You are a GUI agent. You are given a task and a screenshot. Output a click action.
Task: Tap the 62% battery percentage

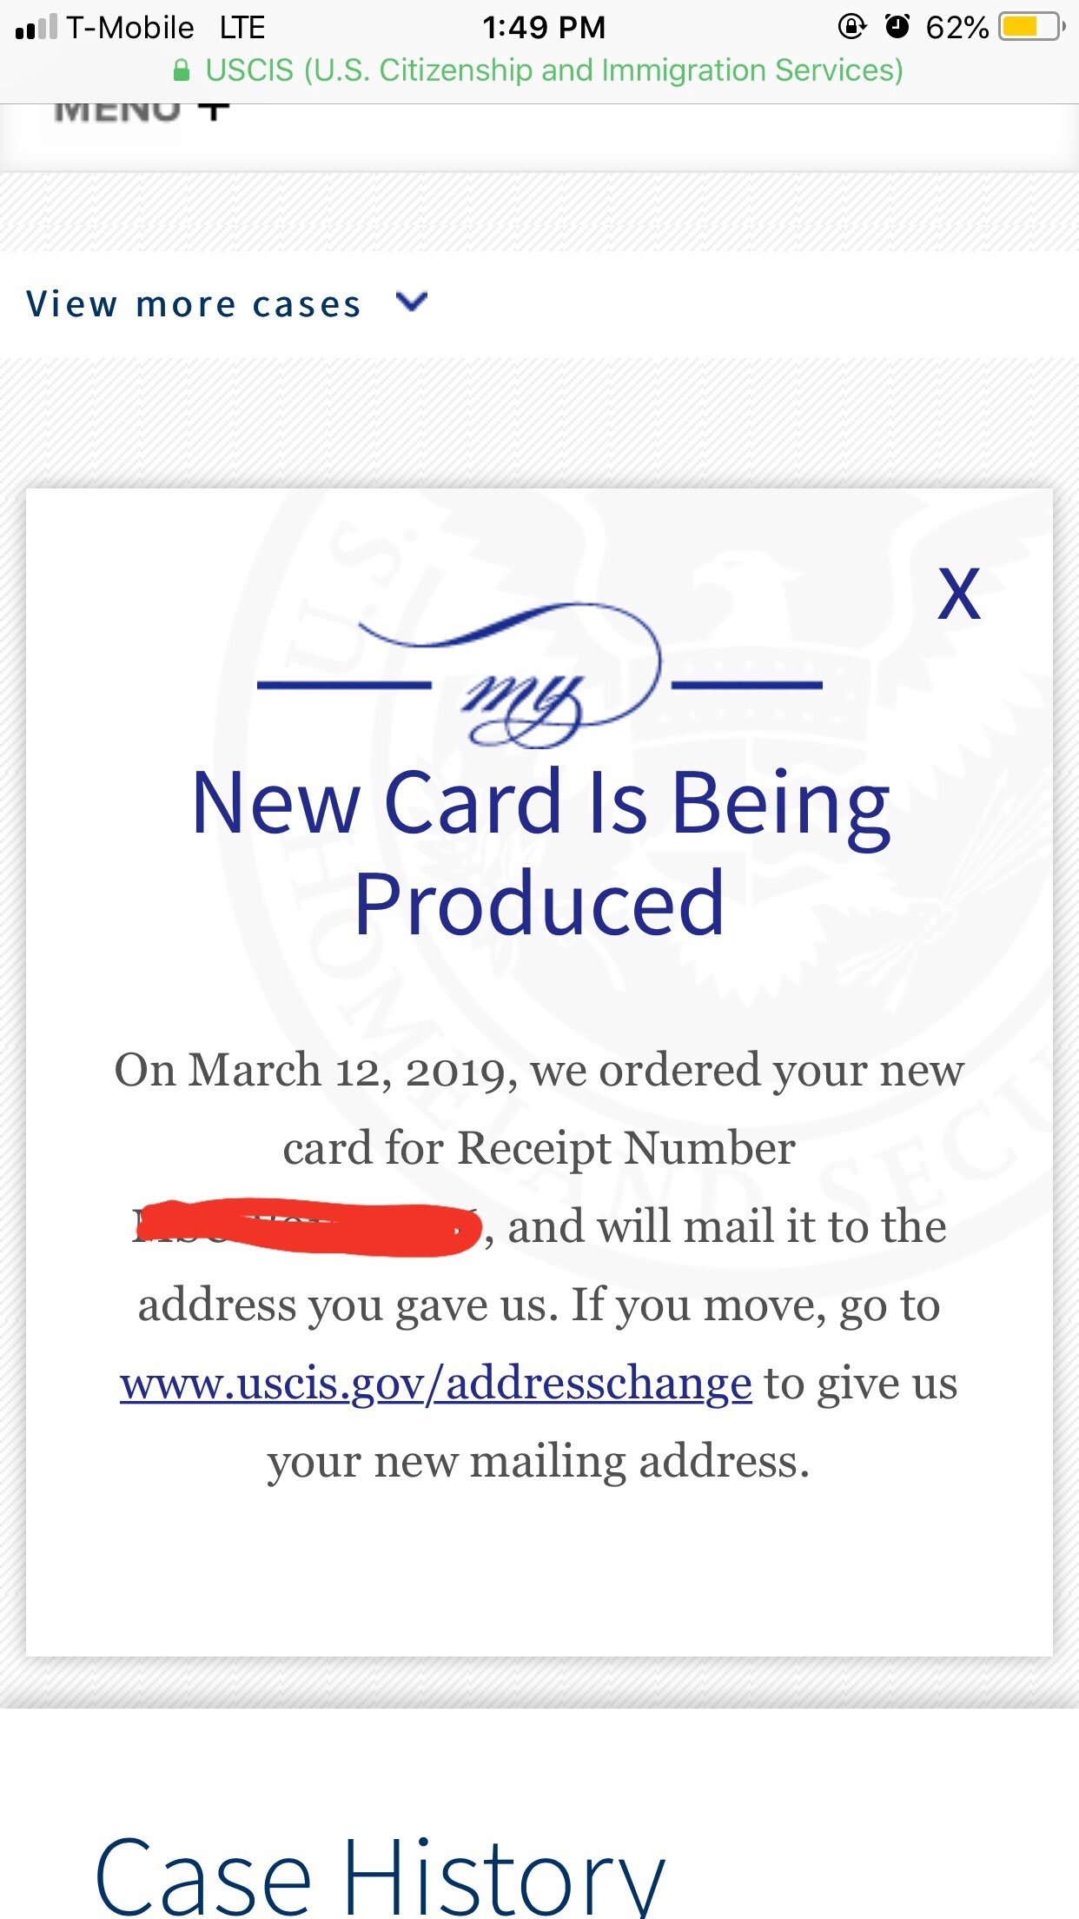957,28
